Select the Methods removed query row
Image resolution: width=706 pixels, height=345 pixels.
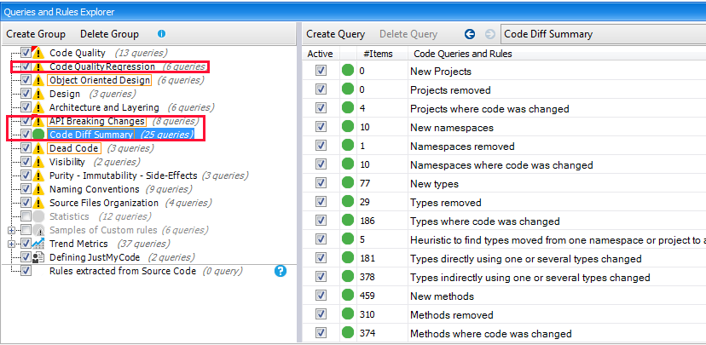pyautogui.click(x=451, y=314)
